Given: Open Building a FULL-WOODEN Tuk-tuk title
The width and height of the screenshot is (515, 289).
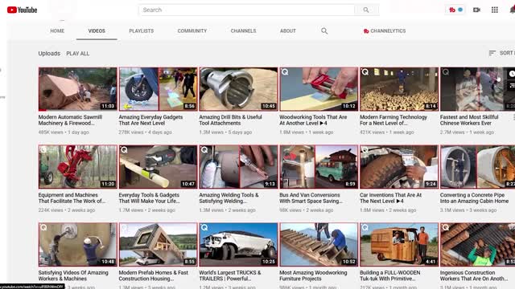Looking at the screenshot, I should (x=389, y=275).
